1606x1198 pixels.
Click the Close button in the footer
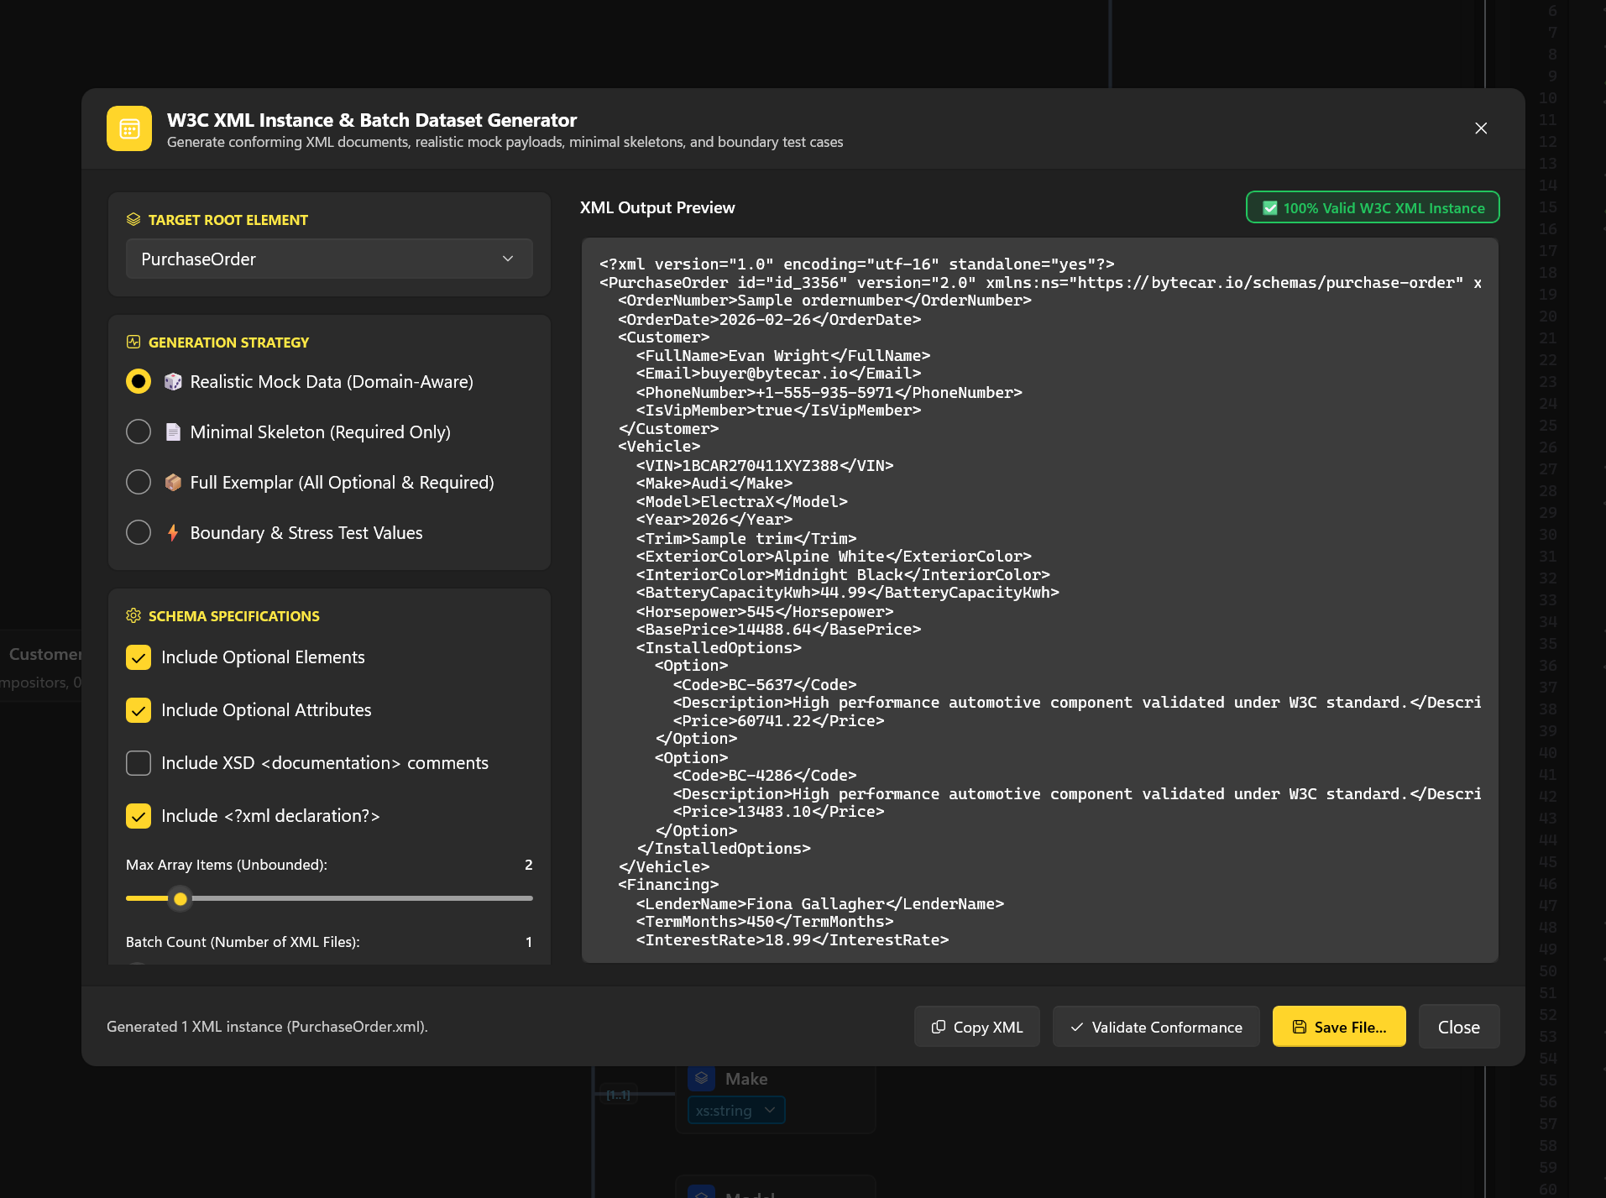1459,1027
